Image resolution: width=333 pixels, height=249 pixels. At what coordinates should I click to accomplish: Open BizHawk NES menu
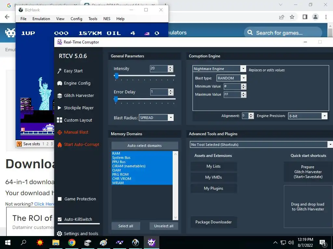pos(107,19)
